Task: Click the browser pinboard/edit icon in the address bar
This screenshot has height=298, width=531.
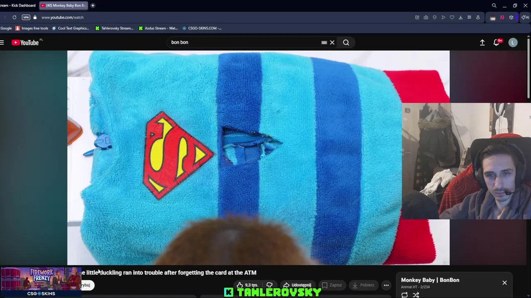Action: pyautogui.click(x=417, y=17)
